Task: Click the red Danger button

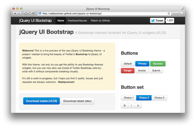Action: (x=128, y=70)
